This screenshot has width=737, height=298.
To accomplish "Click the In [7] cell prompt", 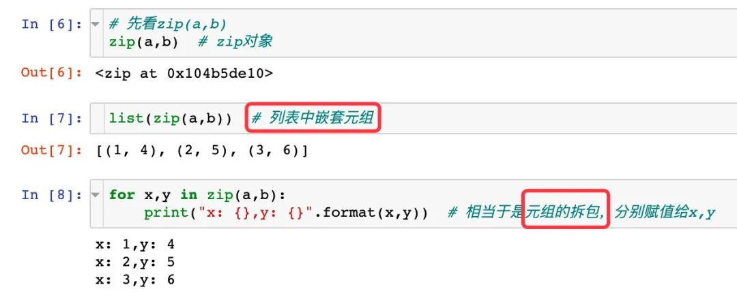I will click(51, 118).
